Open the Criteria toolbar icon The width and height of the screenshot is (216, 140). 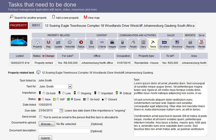tap(102, 44)
